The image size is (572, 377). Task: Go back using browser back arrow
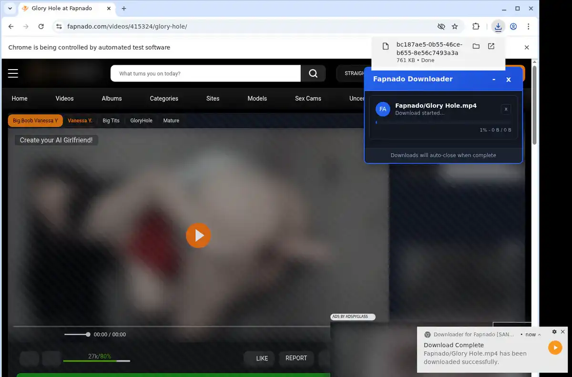tap(11, 27)
